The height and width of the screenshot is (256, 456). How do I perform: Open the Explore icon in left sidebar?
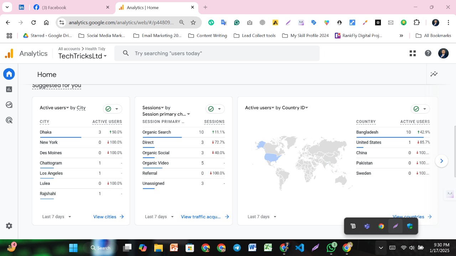9,105
